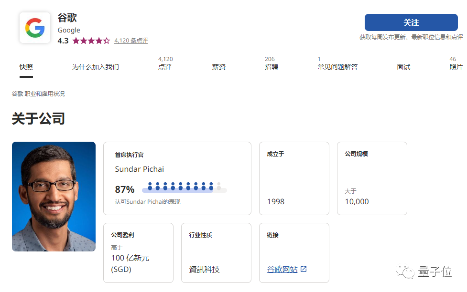Viewport: 467px width, 292px height.
Task: Open the 4,120 条点评 reviews link
Action: pos(131,41)
